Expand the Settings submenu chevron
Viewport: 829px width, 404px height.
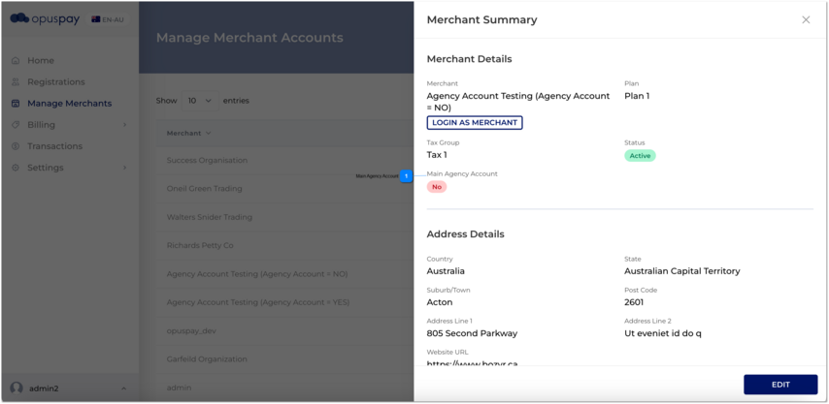click(125, 168)
